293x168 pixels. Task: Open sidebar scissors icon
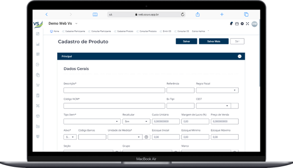pos(38,106)
